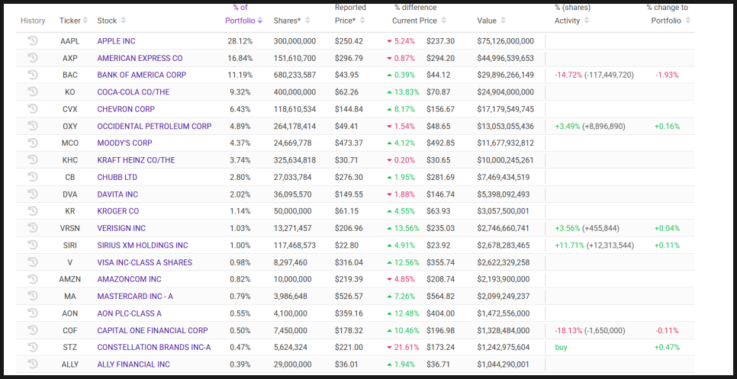Sort table by Value column

[491, 21]
